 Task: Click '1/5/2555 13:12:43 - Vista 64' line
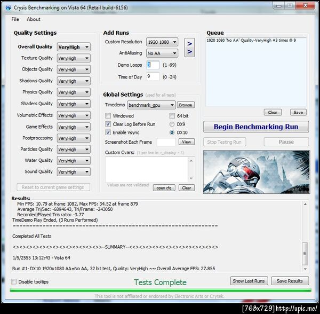pos(42,257)
